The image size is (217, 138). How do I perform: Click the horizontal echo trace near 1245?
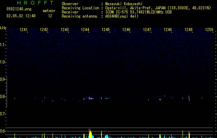(107, 98)
